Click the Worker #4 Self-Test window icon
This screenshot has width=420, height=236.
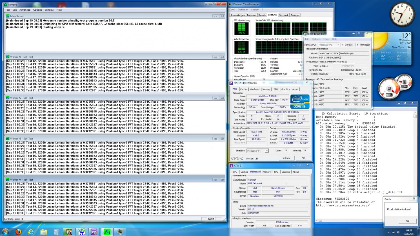(8, 179)
